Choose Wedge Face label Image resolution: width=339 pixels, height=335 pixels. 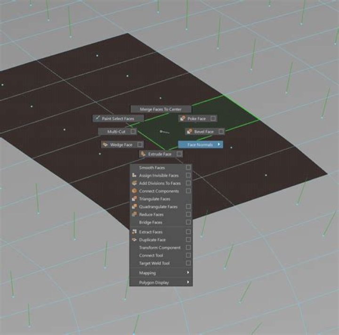(x=121, y=145)
